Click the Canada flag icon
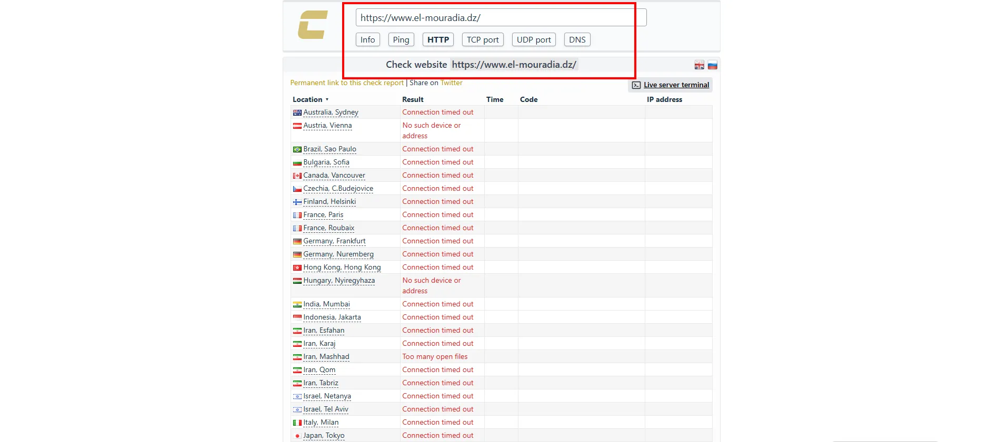 [x=297, y=176]
